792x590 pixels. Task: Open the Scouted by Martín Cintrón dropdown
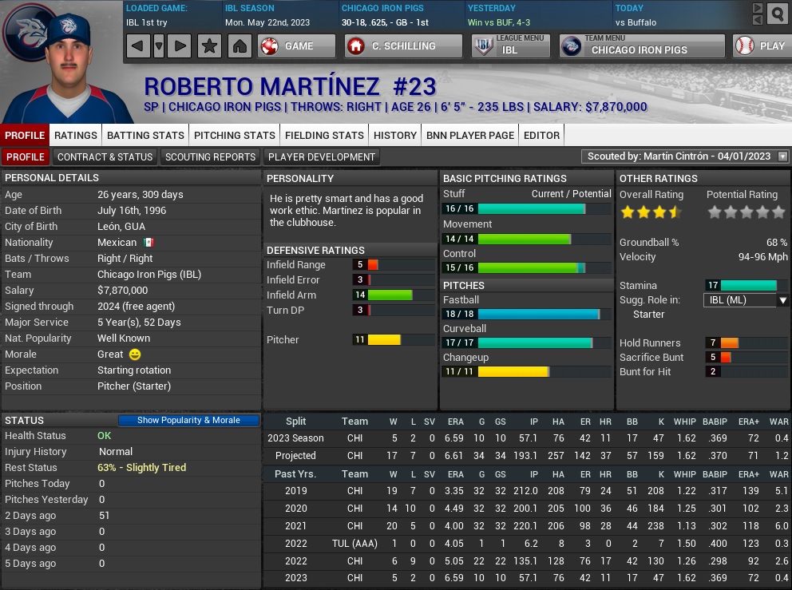click(684, 156)
